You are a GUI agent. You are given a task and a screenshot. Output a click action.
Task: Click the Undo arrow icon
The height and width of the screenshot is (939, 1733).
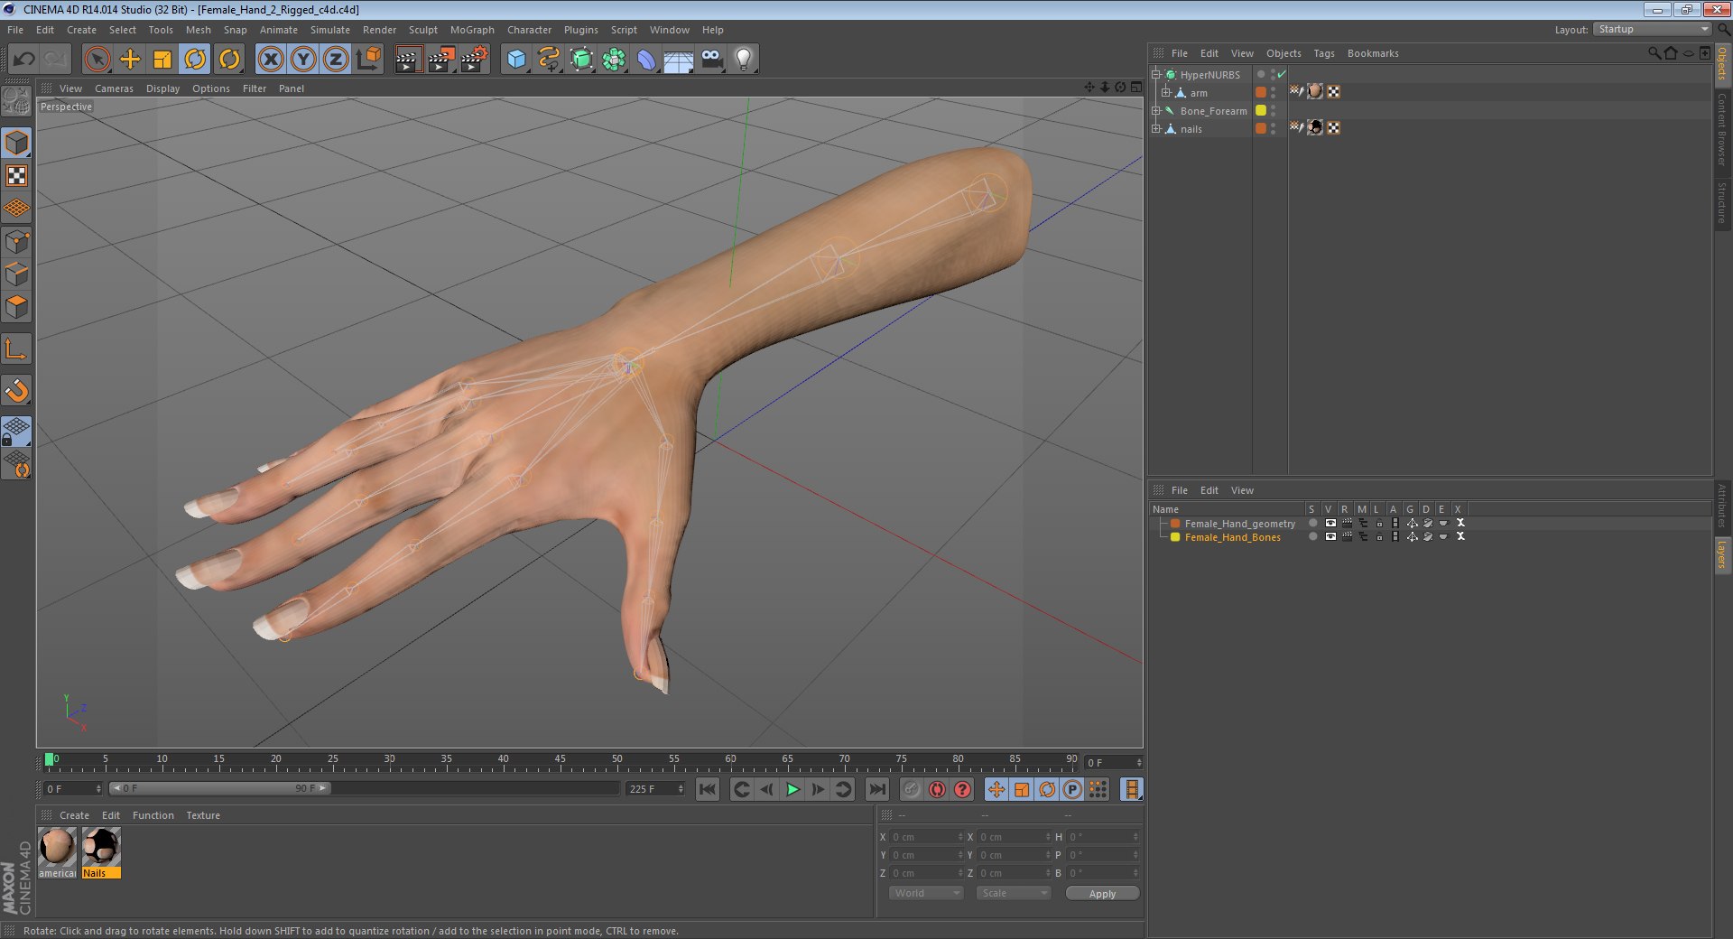[23, 60]
